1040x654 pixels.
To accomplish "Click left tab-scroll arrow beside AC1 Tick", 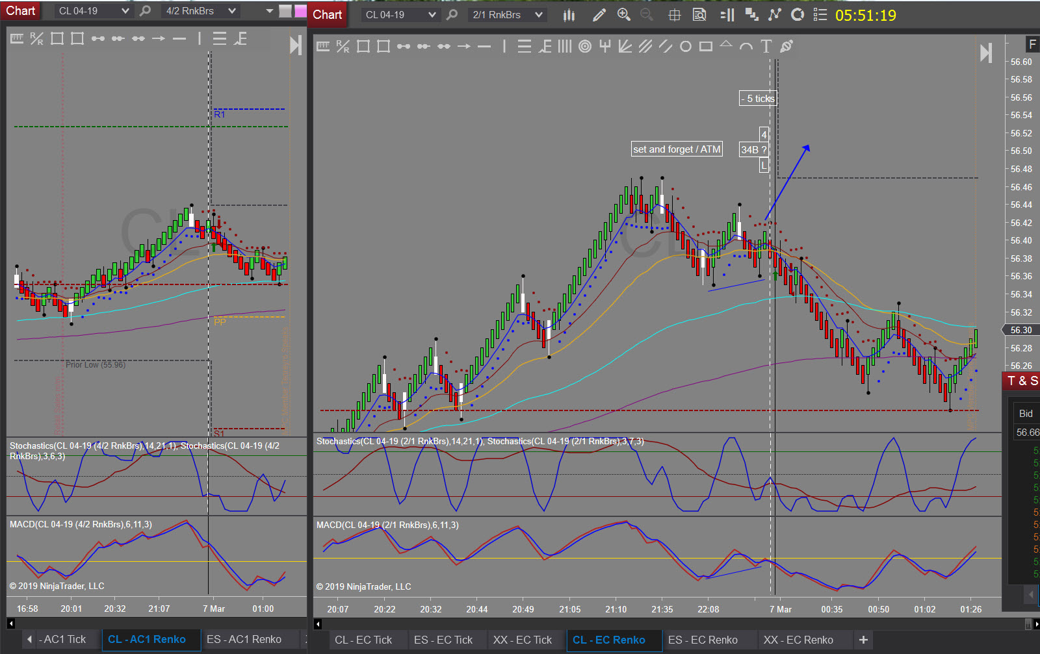I will [29, 639].
